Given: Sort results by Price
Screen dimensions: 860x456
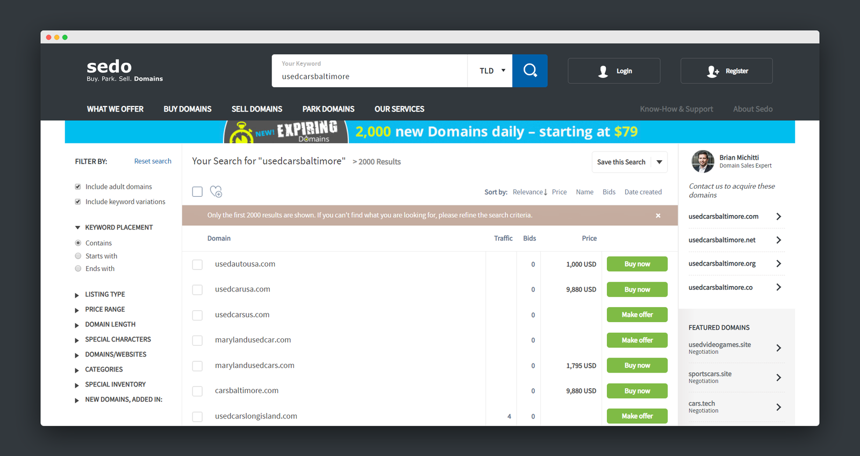Looking at the screenshot, I should [x=559, y=192].
